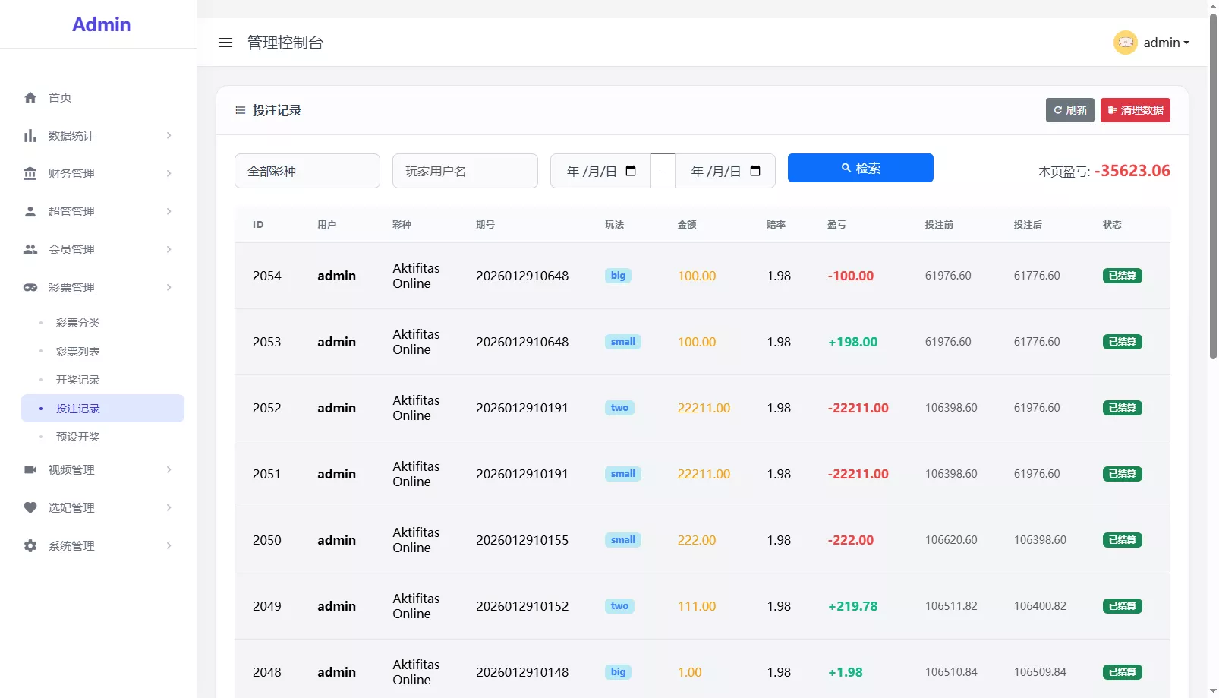Viewport: 1219px width, 698px height.
Task: Click the red 清理数据 button
Action: coord(1135,110)
